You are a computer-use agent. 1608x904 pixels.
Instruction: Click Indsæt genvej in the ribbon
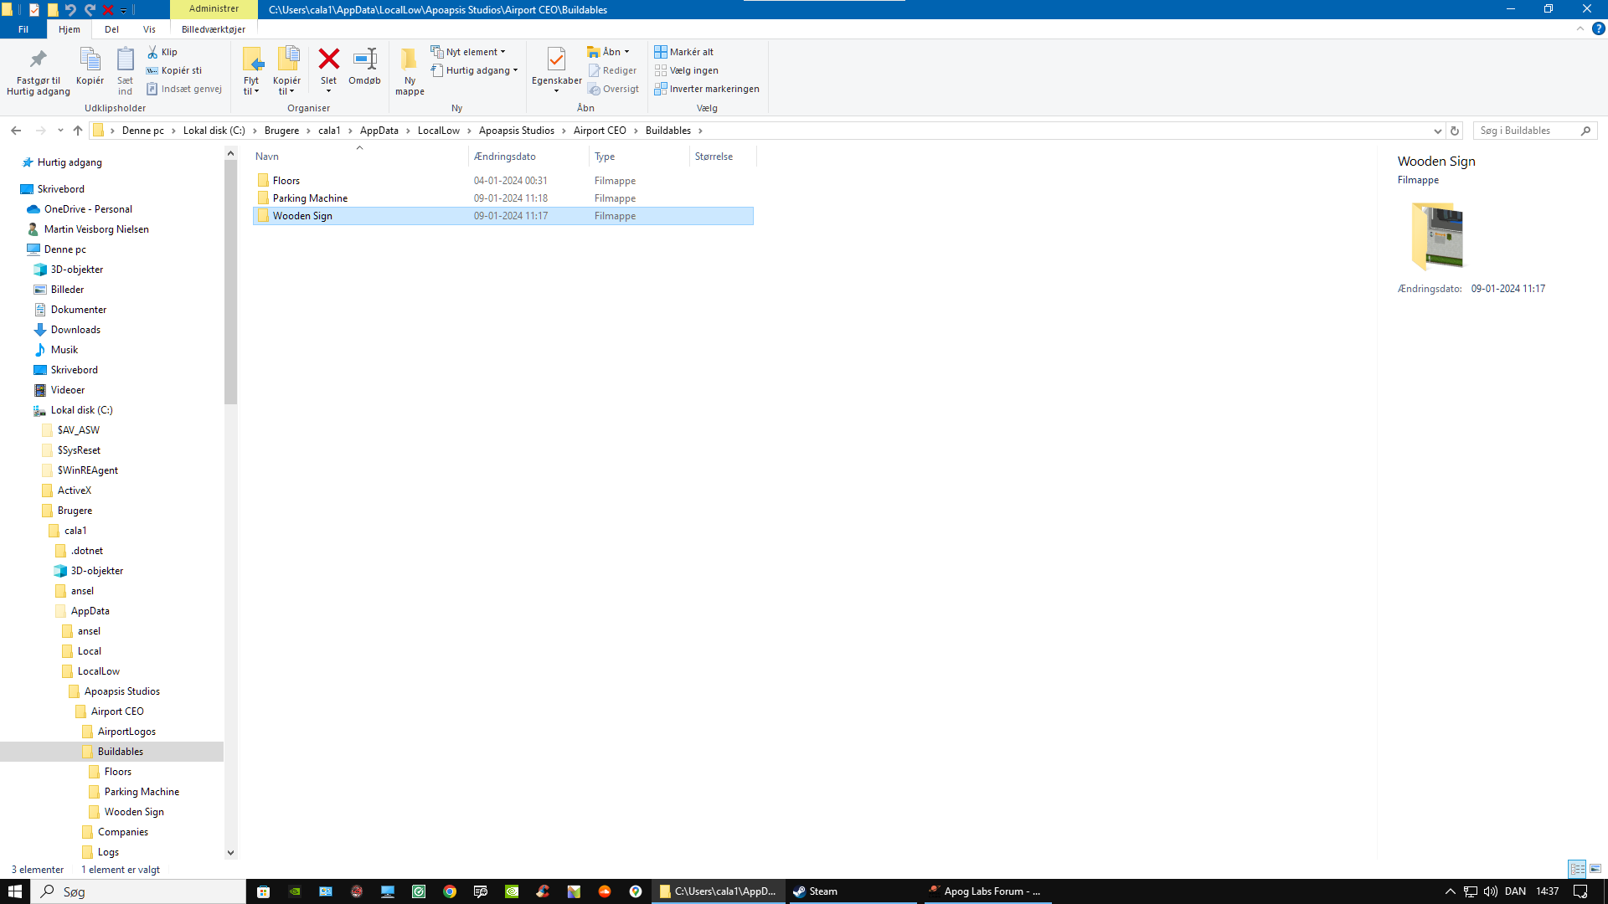[184, 89]
